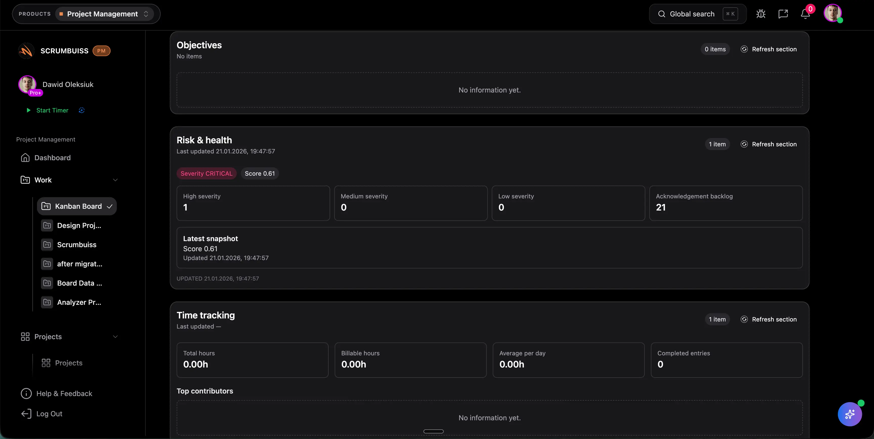Open the Help & Feedback info icon
Image resolution: width=874 pixels, height=439 pixels.
pos(26,393)
